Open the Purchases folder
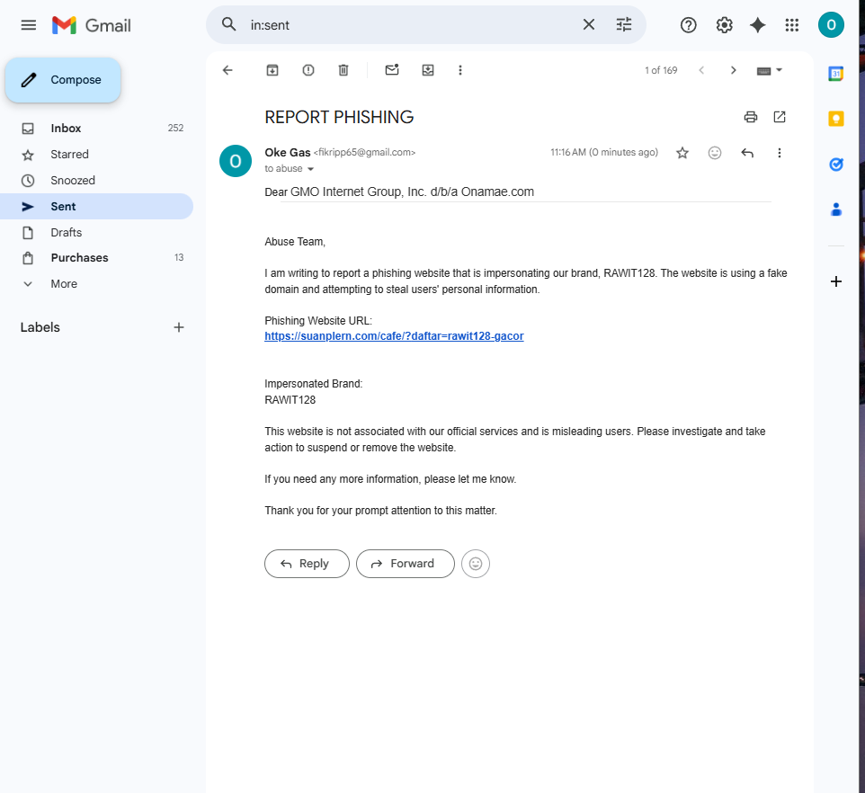This screenshot has height=793, width=865. pos(96,257)
